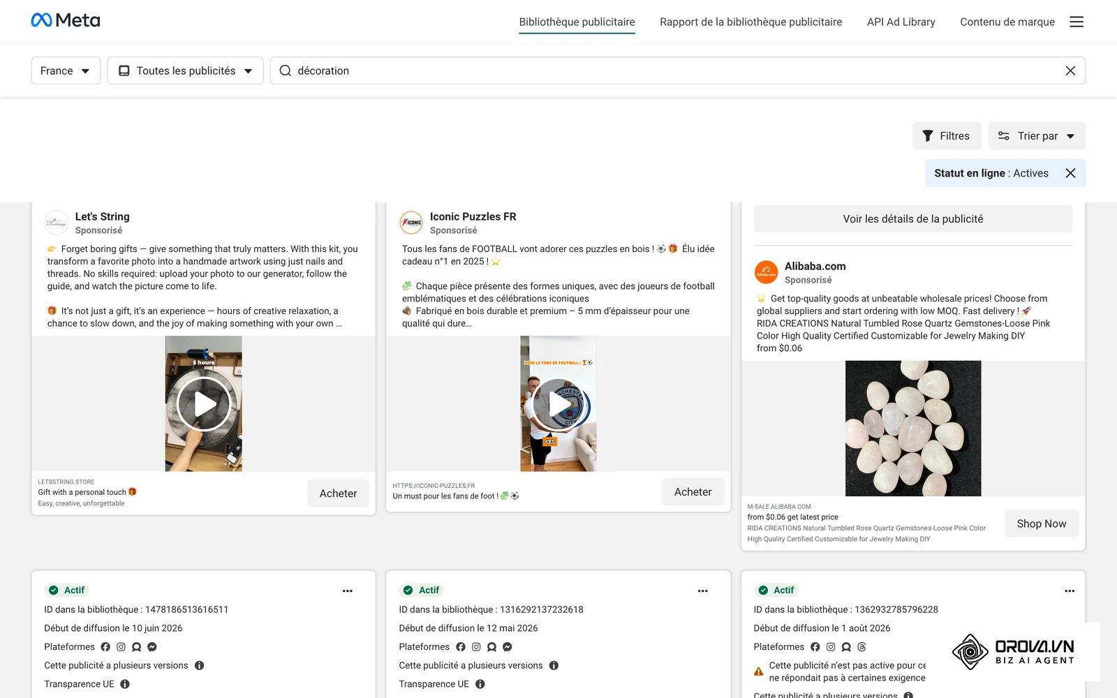This screenshot has width=1117, height=698.
Task: Click info icon beside versions, ad 1478186513616511
Action: [x=199, y=666]
